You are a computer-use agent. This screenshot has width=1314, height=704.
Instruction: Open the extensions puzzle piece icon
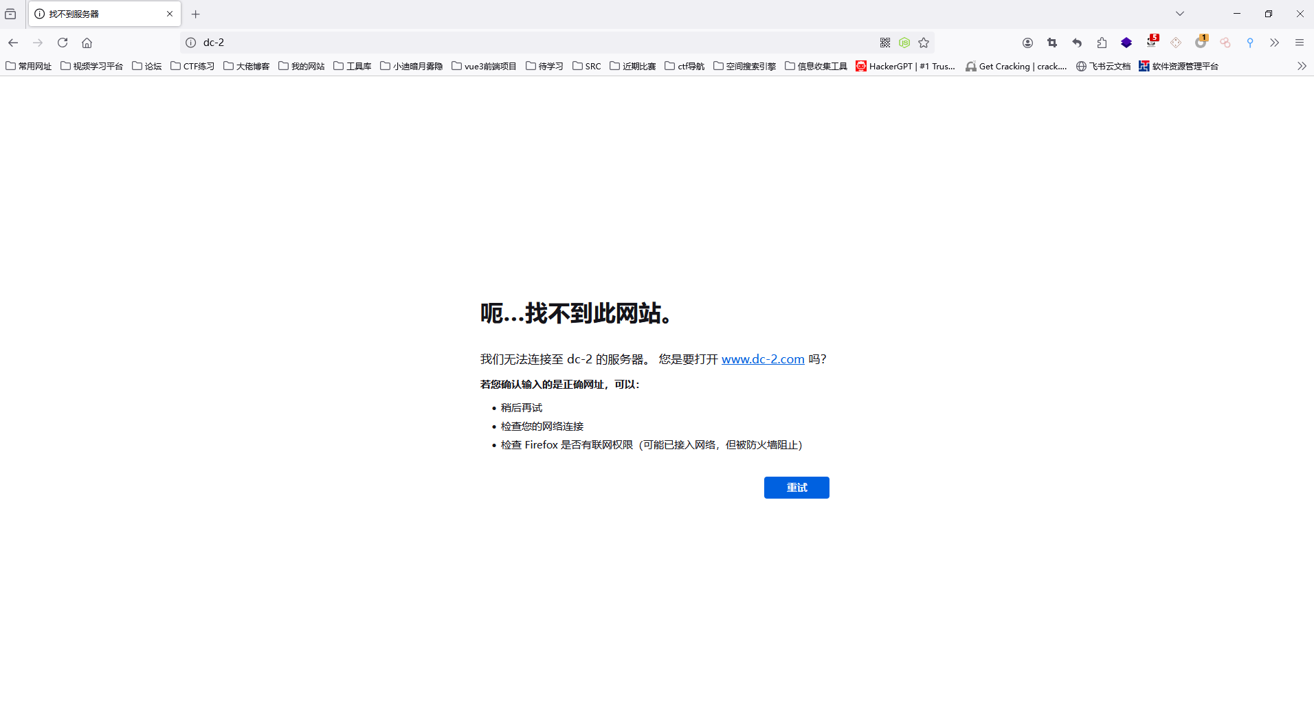click(x=1102, y=43)
